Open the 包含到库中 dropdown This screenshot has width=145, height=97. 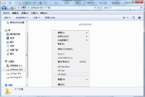[x=22, y=18]
